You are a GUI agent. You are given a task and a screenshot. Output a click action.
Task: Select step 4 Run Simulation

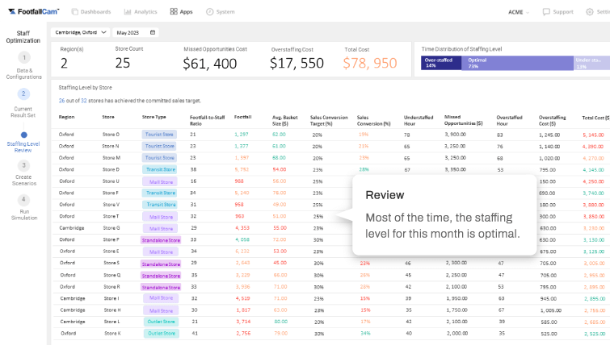coord(24,207)
